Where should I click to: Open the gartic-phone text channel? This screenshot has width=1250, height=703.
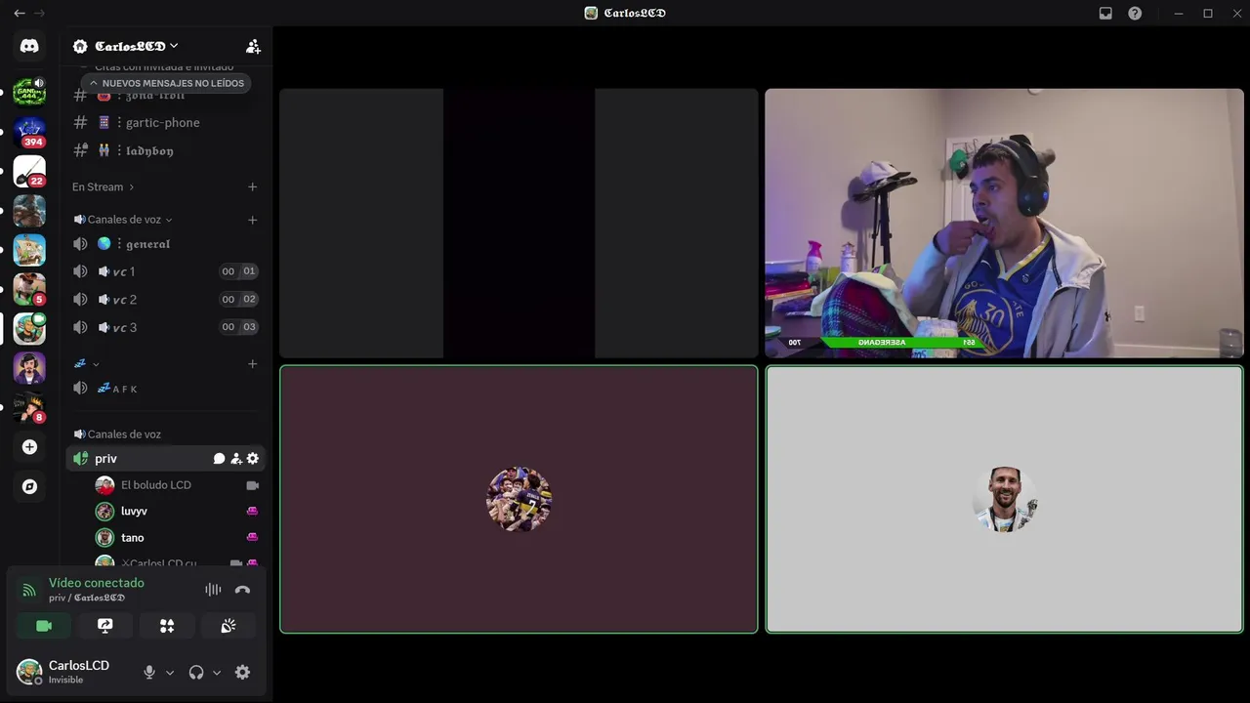pyautogui.click(x=166, y=122)
